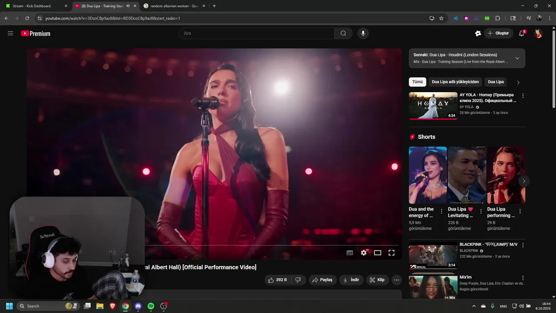This screenshot has height=313, width=556.
Task: Click the Oluştur create button
Action: 499,33
